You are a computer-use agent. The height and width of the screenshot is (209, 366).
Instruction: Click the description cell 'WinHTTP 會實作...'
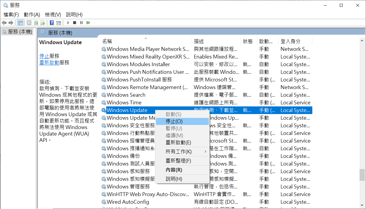click(215, 194)
